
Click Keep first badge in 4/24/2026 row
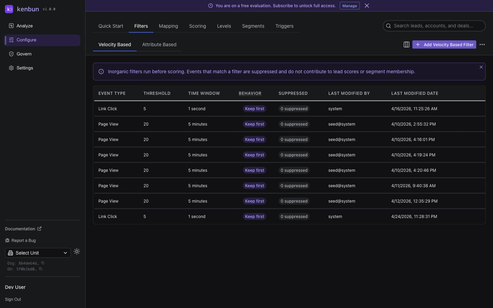tap(254, 217)
